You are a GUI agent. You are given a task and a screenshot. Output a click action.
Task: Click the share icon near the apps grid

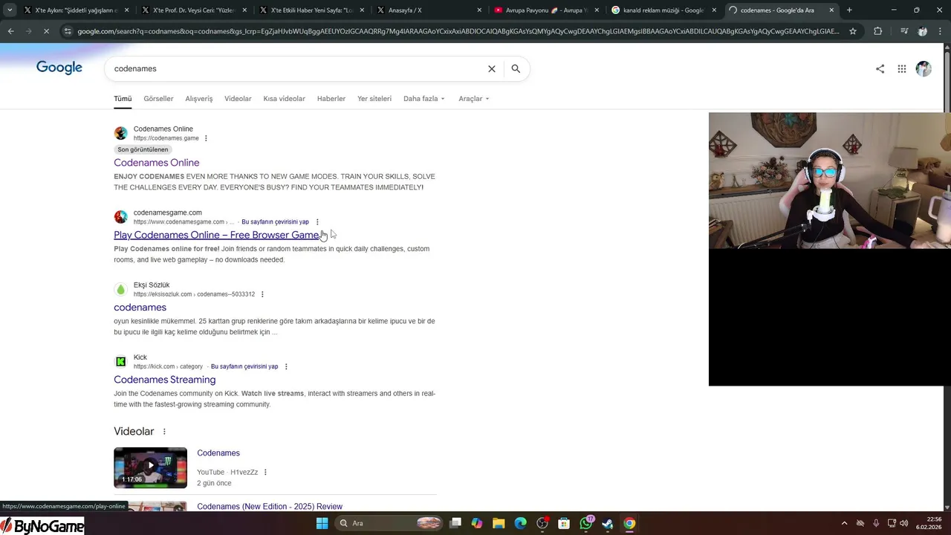click(x=880, y=69)
